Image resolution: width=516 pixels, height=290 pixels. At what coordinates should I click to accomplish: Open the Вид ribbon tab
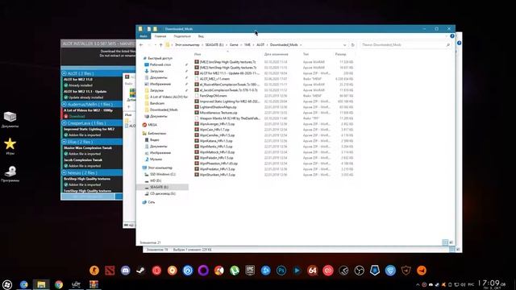pyautogui.click(x=201, y=36)
